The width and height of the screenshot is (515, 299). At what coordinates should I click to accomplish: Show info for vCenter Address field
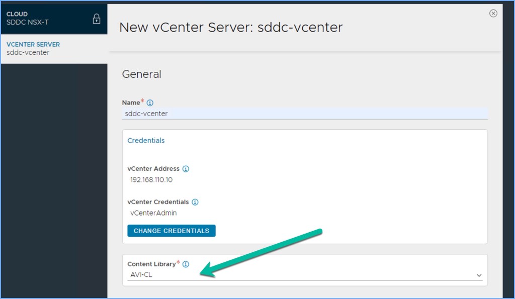click(x=186, y=169)
